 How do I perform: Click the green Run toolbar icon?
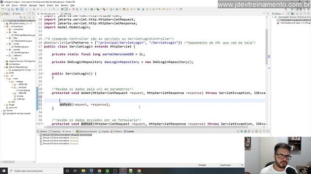click(92, 9)
